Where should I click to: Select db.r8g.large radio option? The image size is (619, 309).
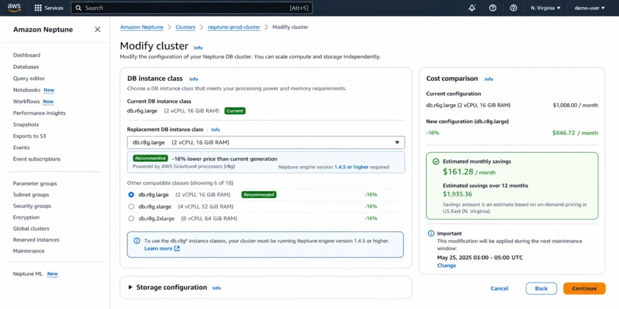pyautogui.click(x=131, y=195)
